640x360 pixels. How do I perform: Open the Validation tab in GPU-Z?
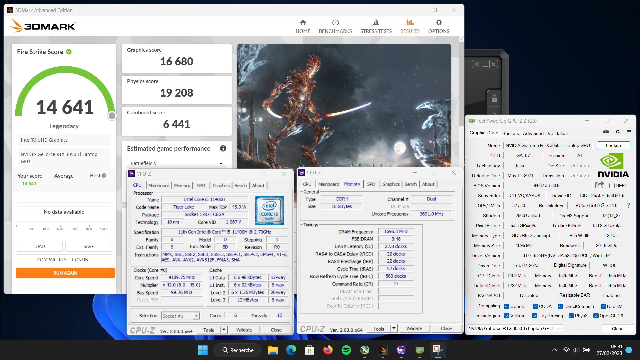coord(557,133)
